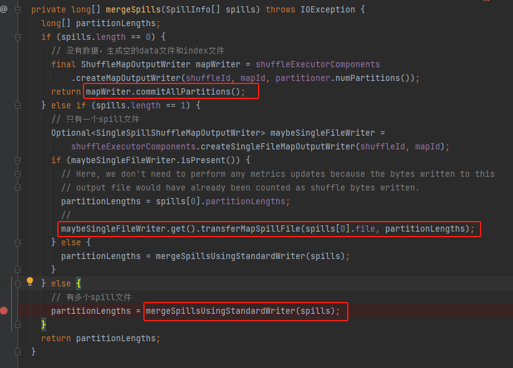The image size is (513, 368).
Task: Click Optional<SingleSpillShuffleMapOutputWriter> type
Action: pyautogui.click(x=158, y=133)
